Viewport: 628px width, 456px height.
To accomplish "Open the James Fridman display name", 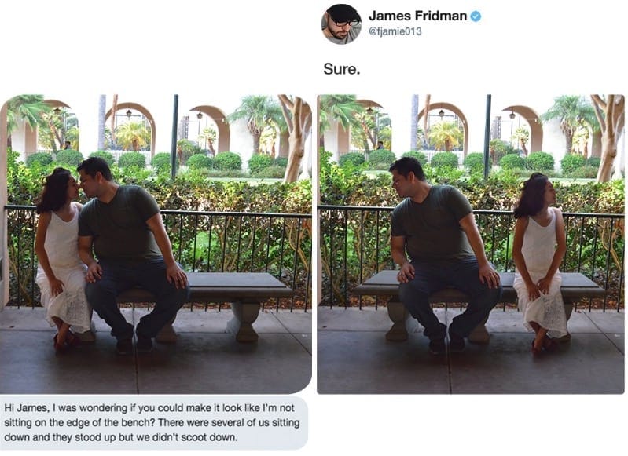I will click(x=417, y=16).
